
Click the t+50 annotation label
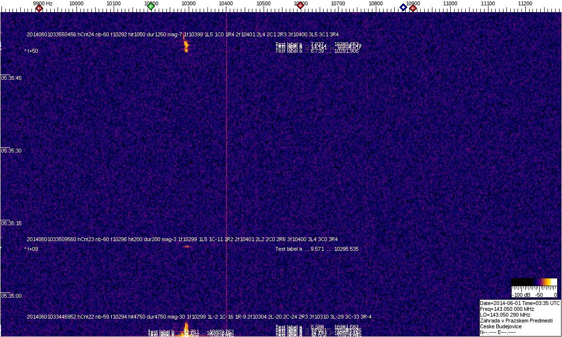click(32, 51)
